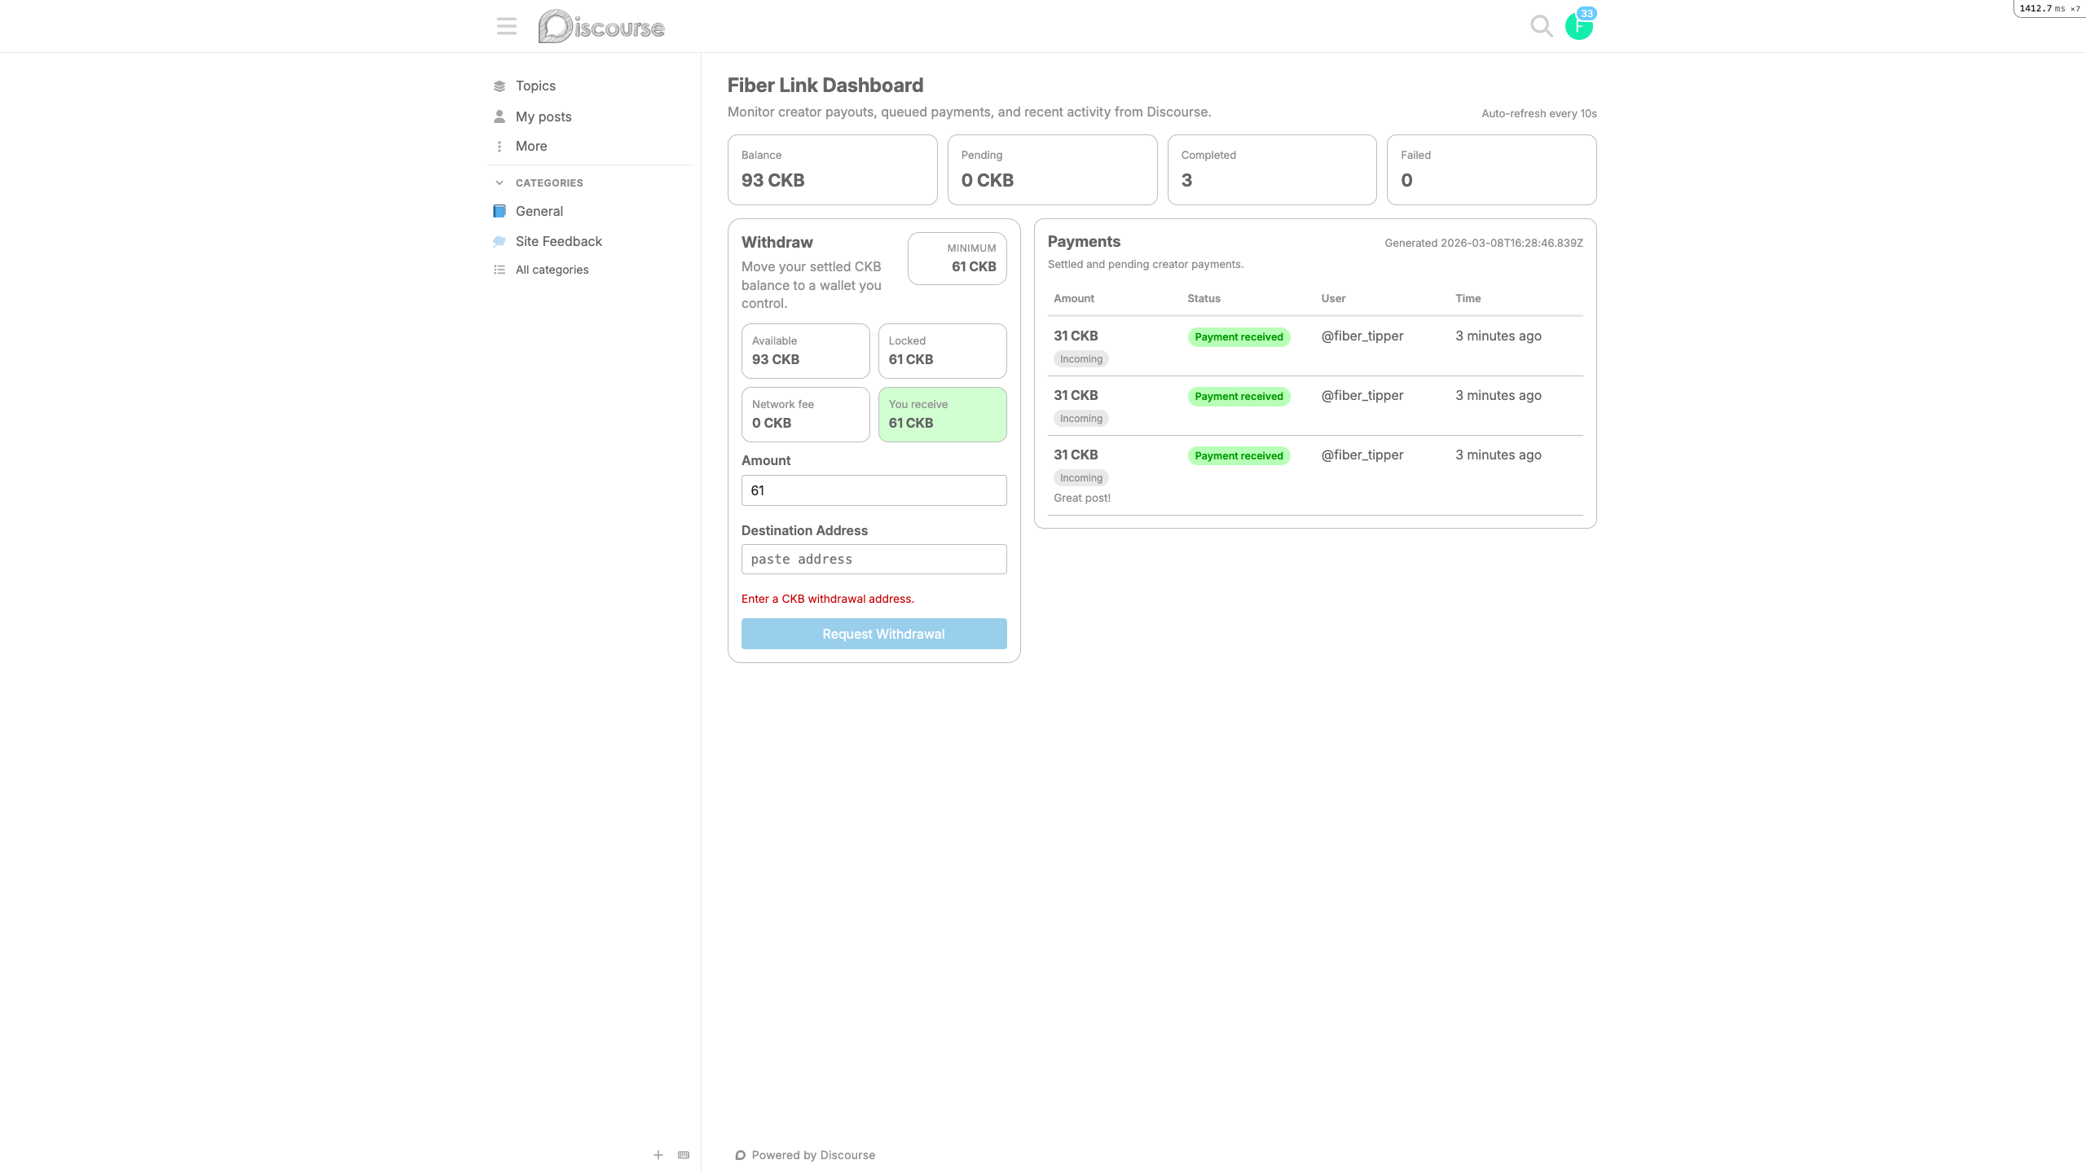Click the Discourse logo

pyautogui.click(x=601, y=27)
